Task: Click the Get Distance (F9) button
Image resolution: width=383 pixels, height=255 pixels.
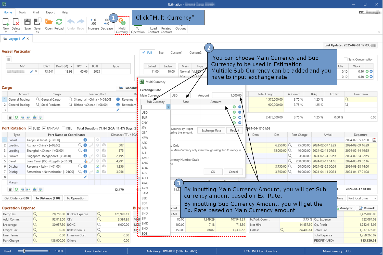Action: (17, 198)
